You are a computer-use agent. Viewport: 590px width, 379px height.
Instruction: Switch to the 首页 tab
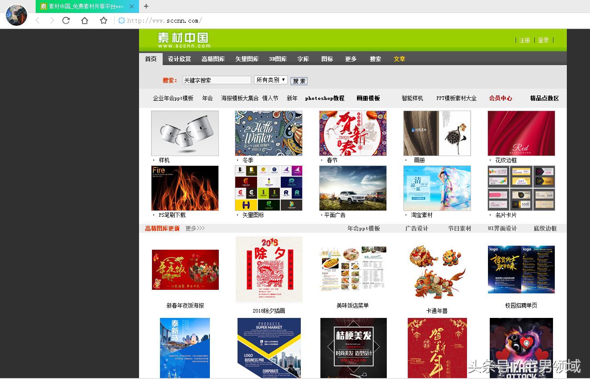pyautogui.click(x=150, y=58)
